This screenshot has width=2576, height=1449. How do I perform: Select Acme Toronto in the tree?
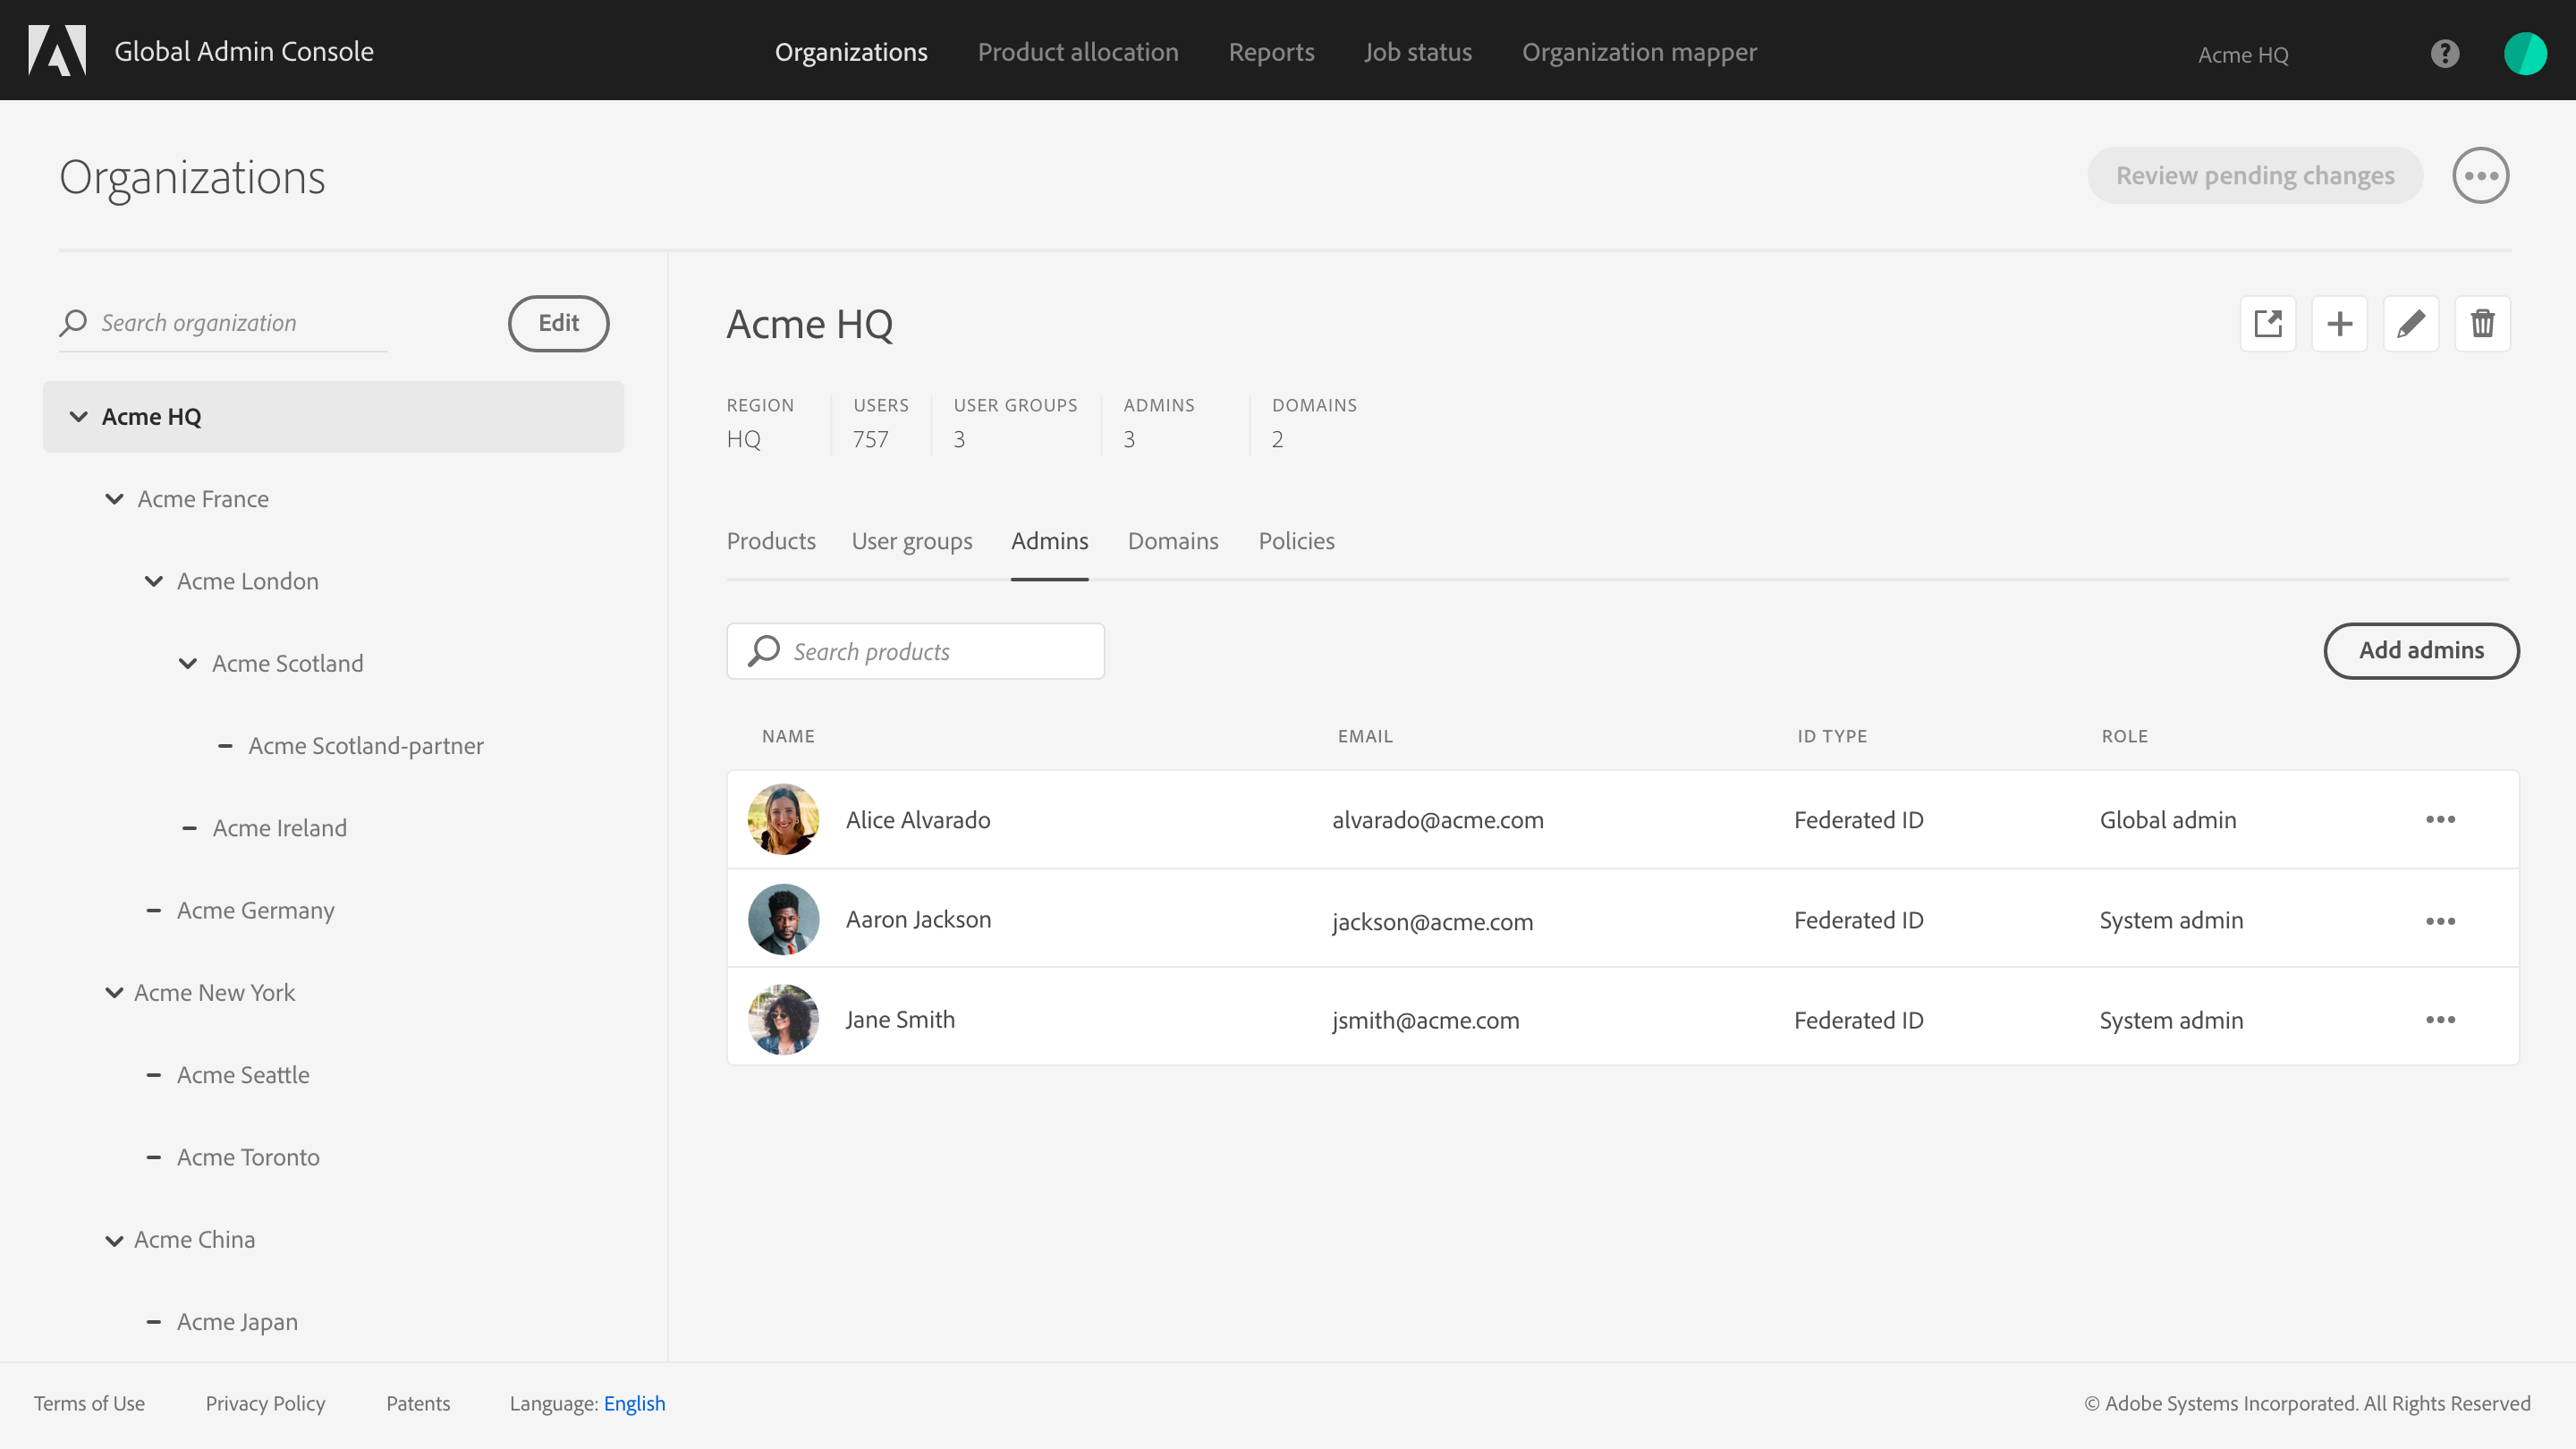(248, 1157)
